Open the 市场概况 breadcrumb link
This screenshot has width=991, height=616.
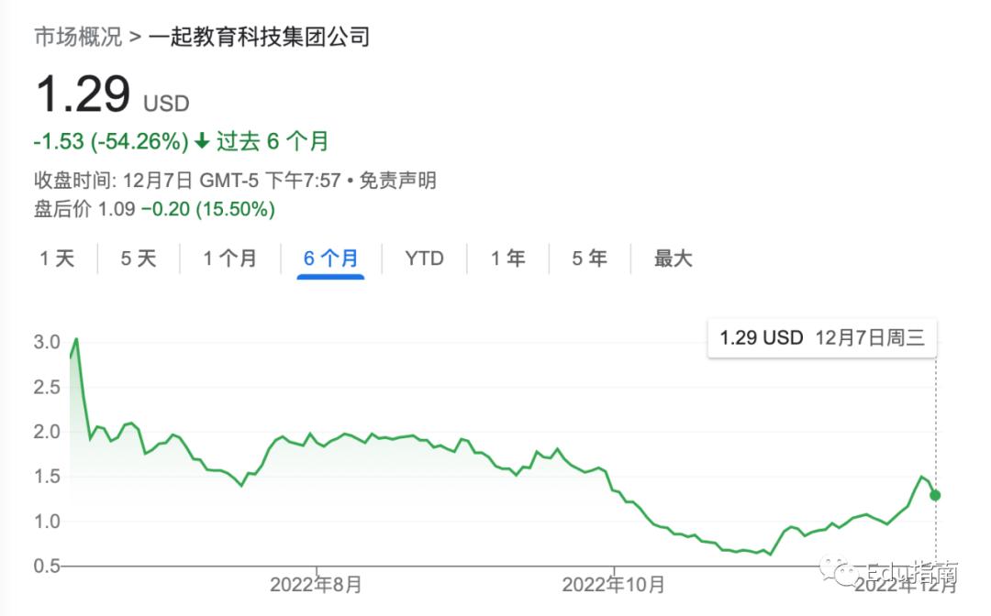pos(78,37)
